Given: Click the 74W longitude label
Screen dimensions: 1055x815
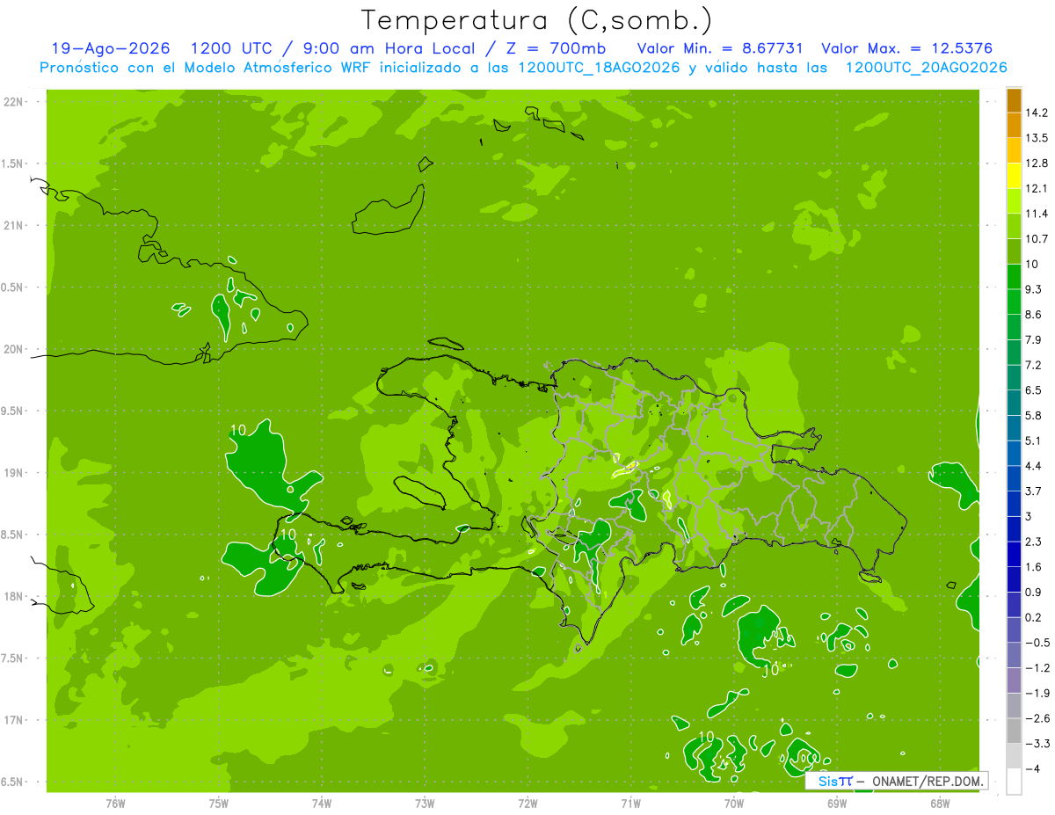Looking at the screenshot, I should (321, 804).
